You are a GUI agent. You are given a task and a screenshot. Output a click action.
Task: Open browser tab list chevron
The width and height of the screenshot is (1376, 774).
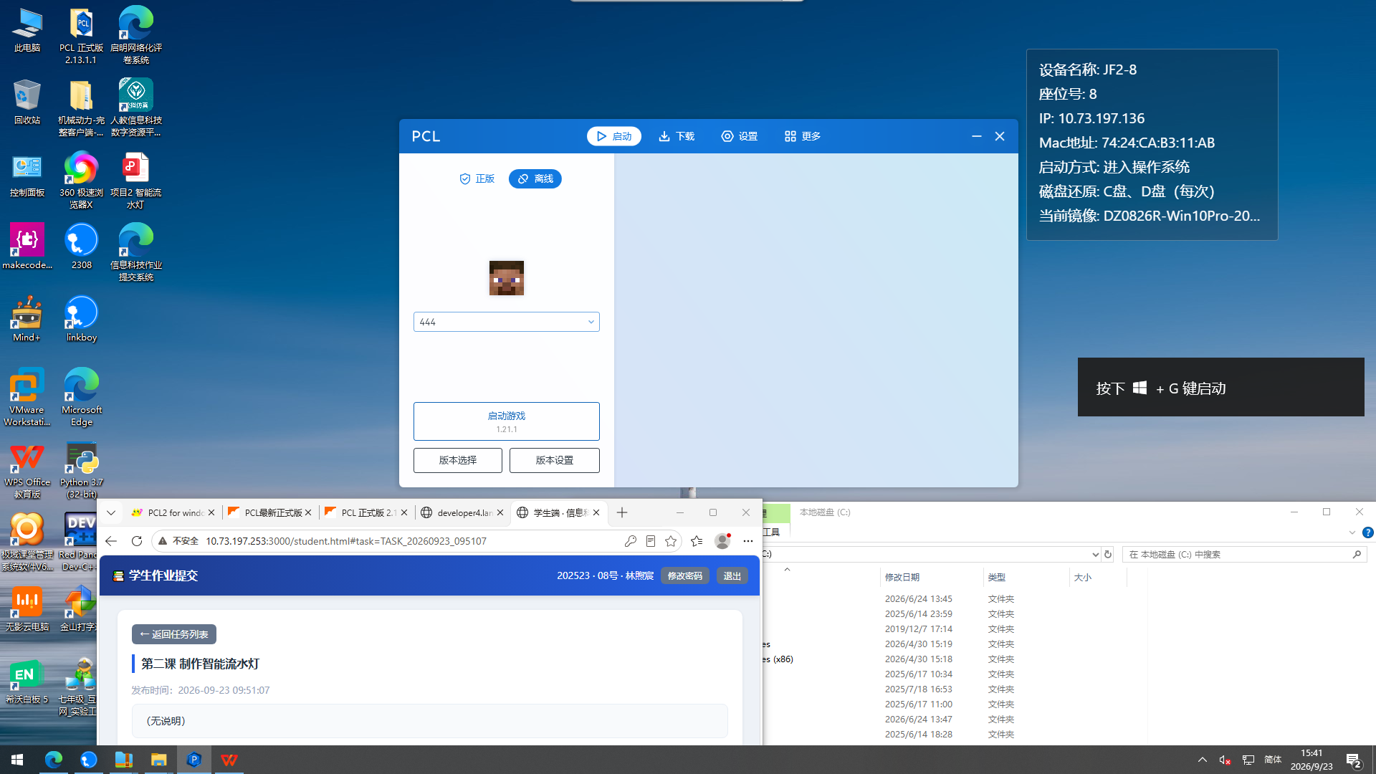point(111,512)
